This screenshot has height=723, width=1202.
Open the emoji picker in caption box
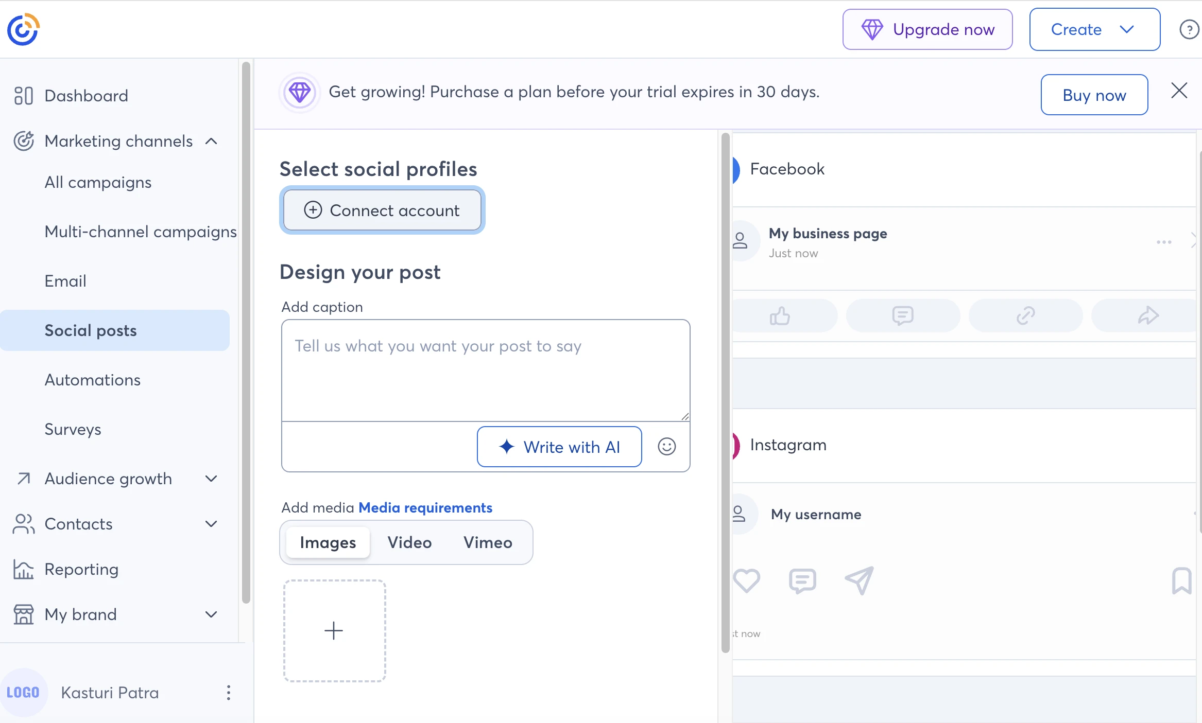click(x=666, y=447)
